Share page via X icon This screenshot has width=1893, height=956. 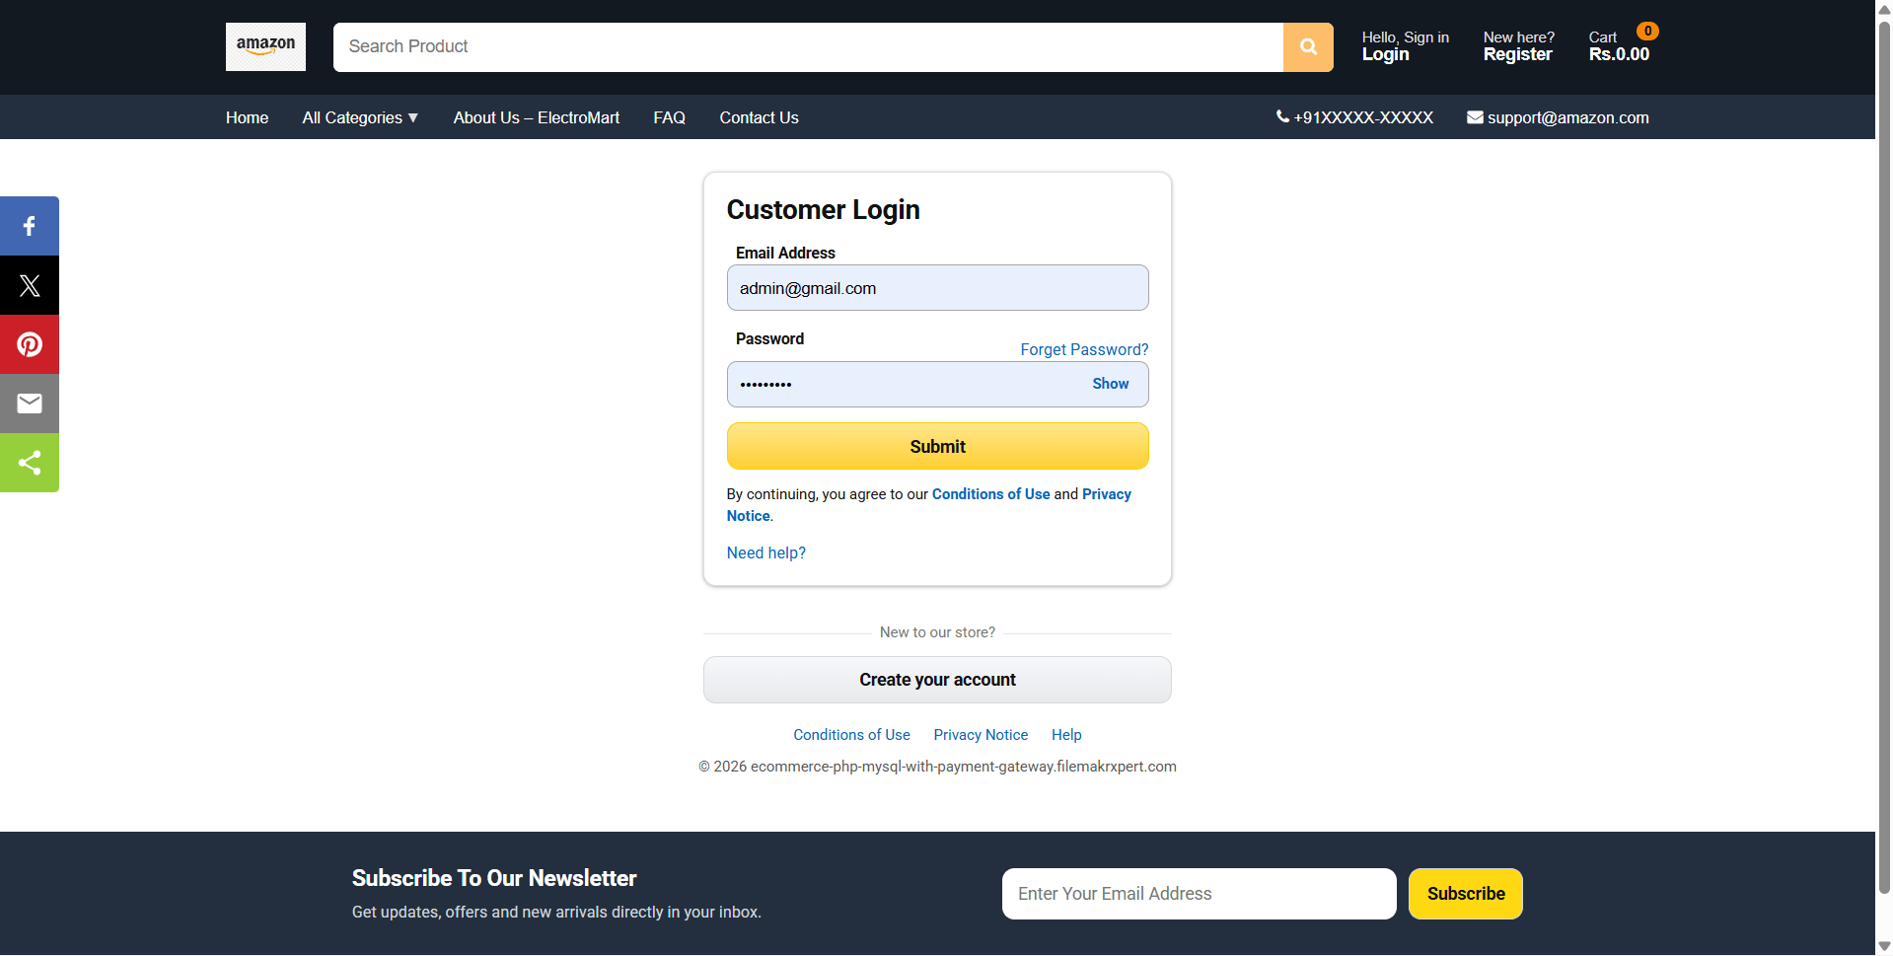[x=30, y=285]
